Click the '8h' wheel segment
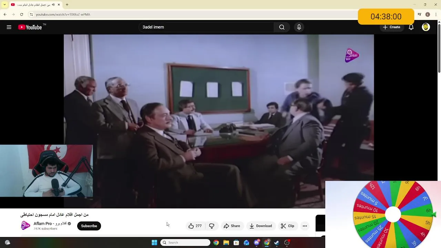 click(418, 189)
